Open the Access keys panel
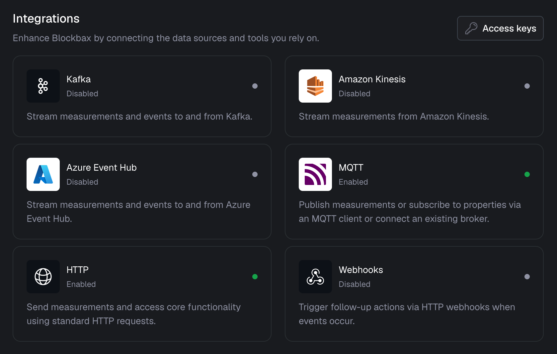Screen dimensions: 557x354 500,28
